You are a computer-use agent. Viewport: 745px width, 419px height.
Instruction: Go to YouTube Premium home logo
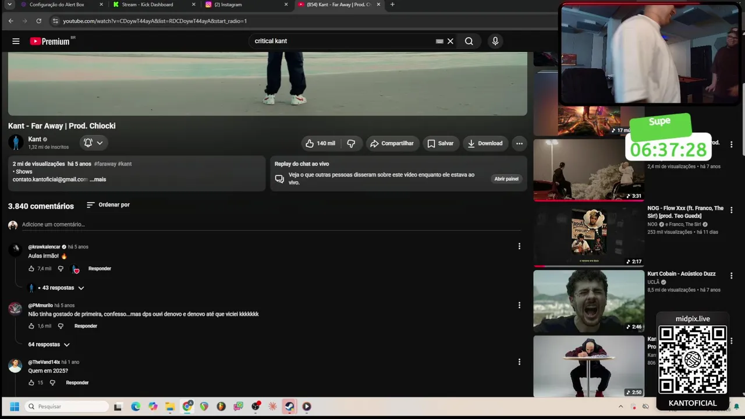[x=49, y=41]
